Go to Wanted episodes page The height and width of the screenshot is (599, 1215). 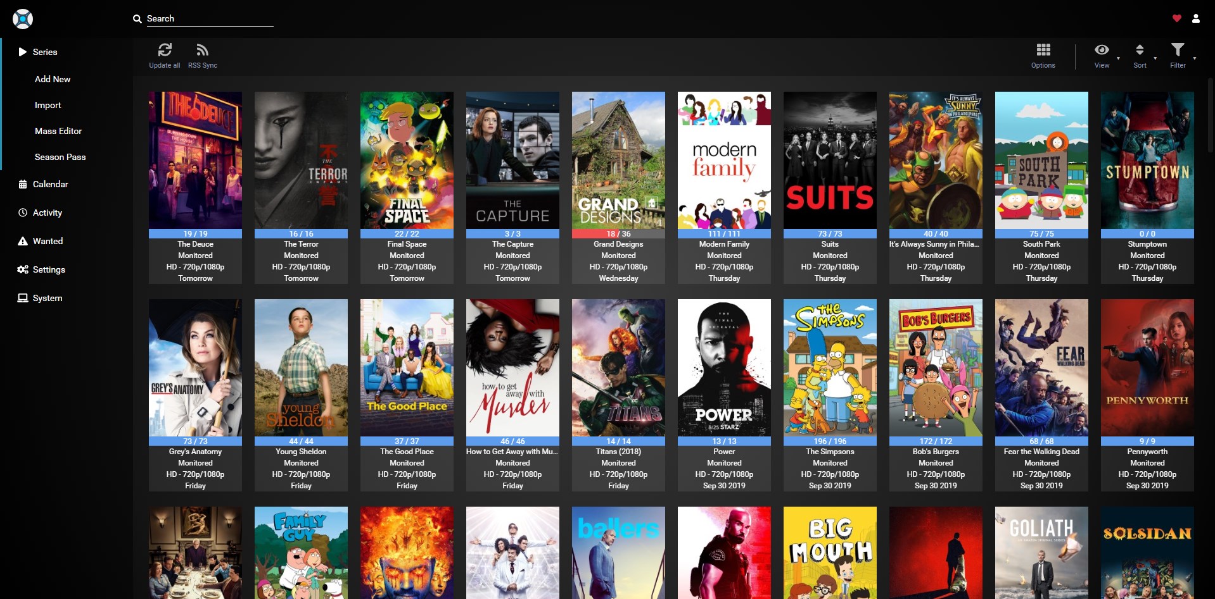pyautogui.click(x=48, y=241)
